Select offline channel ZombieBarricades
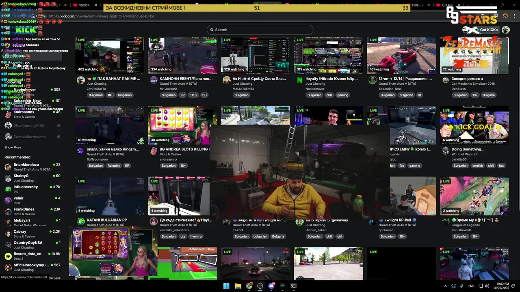520x292 pixels. tap(32, 137)
